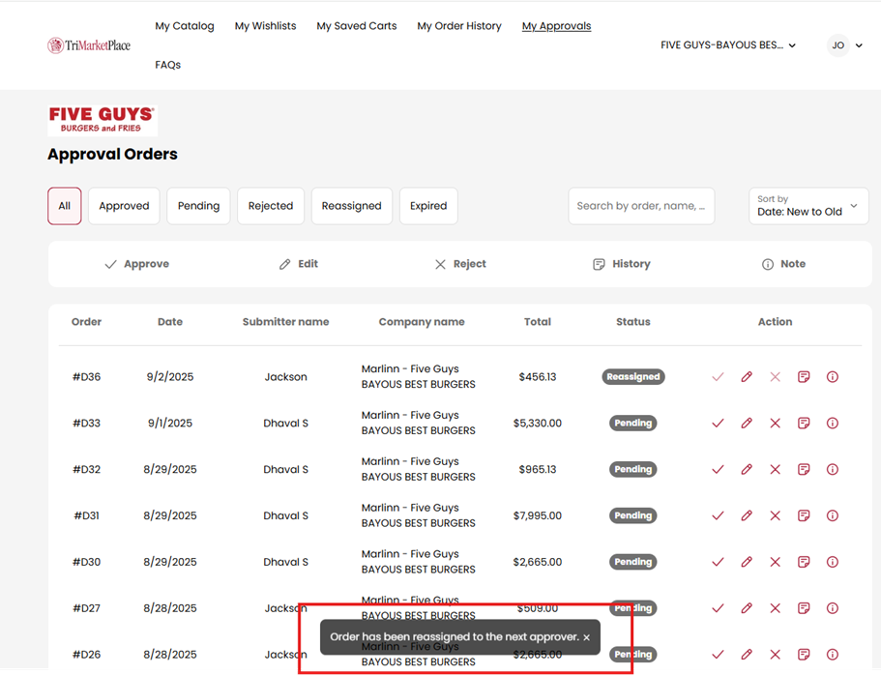Open the My Saved Carts page
This screenshot has width=881, height=675.
pos(357,26)
